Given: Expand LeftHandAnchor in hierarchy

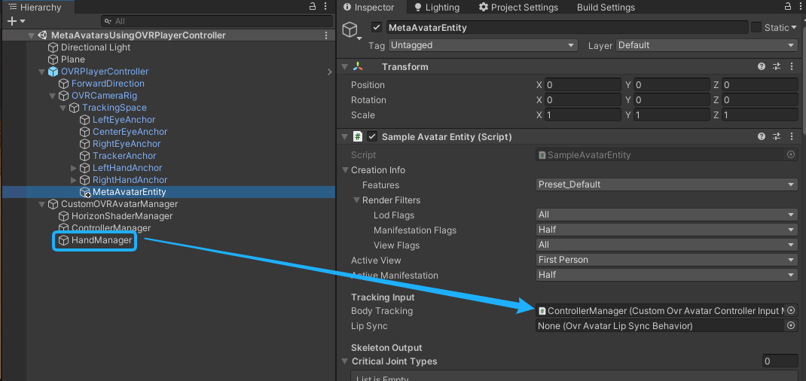Looking at the screenshot, I should tap(74, 168).
